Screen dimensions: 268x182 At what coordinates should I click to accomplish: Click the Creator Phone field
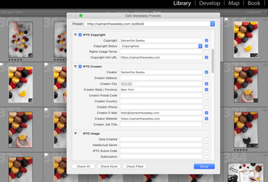tap(161, 107)
